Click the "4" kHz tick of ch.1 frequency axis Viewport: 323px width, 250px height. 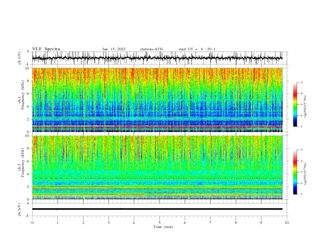pyautogui.click(x=29, y=107)
